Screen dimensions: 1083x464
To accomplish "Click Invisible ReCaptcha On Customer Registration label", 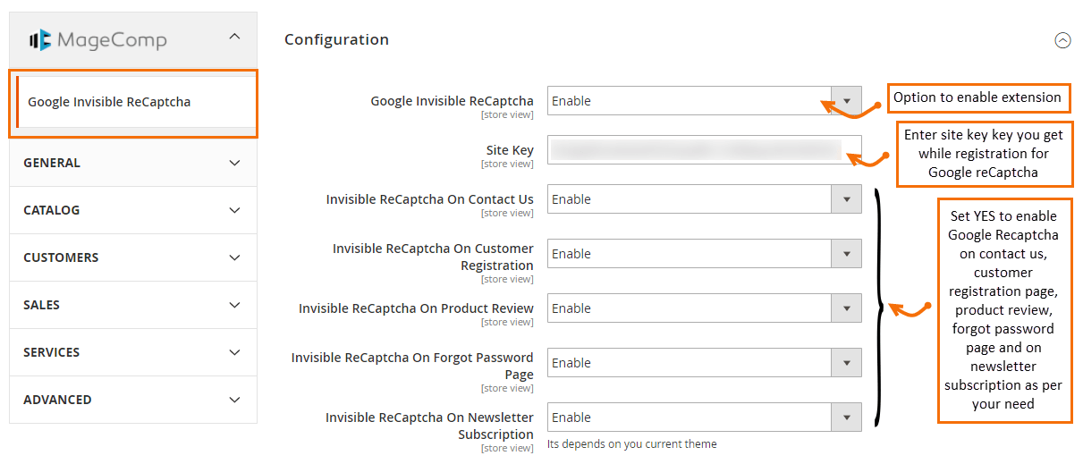I will pyautogui.click(x=434, y=257).
